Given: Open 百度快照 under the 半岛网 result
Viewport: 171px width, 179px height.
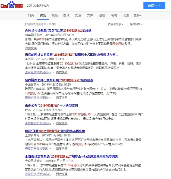Looking at the screenshot, I should point(62,72).
